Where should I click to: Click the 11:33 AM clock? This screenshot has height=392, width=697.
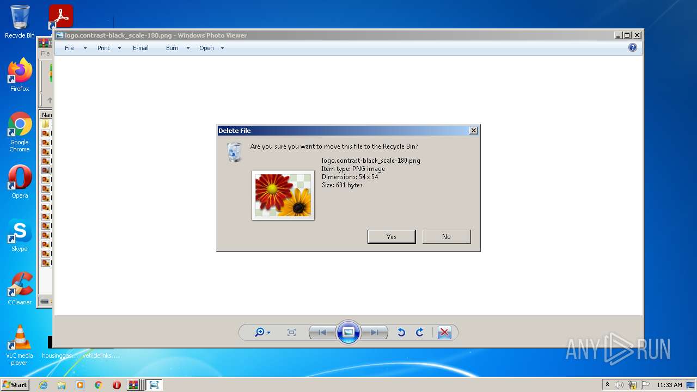[x=669, y=385]
